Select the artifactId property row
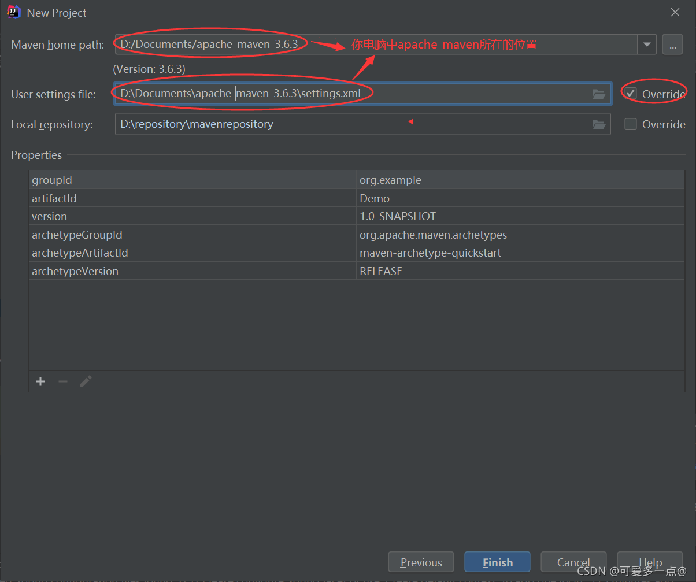 click(357, 198)
